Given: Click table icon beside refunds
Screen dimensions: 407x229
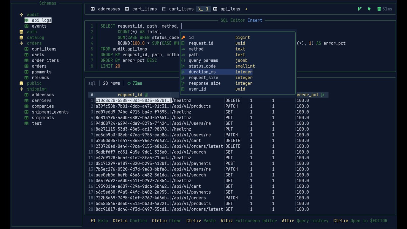Looking at the screenshot, I should (x=27, y=78).
